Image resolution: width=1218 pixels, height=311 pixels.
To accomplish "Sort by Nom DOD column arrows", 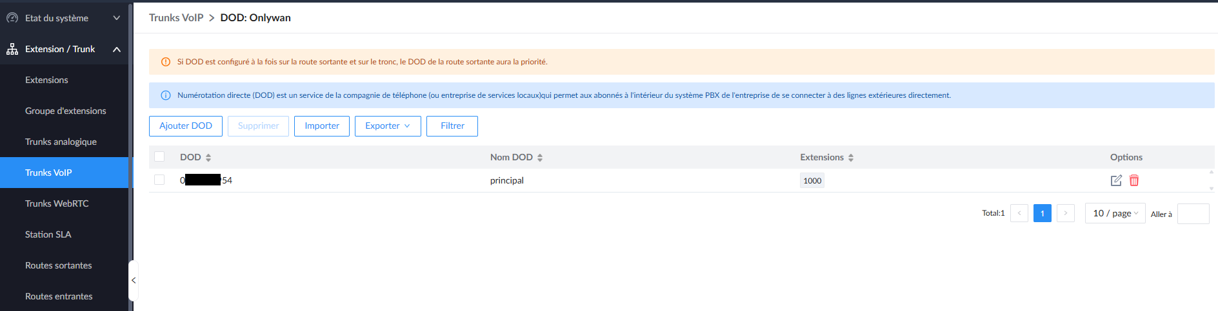I will coord(540,158).
